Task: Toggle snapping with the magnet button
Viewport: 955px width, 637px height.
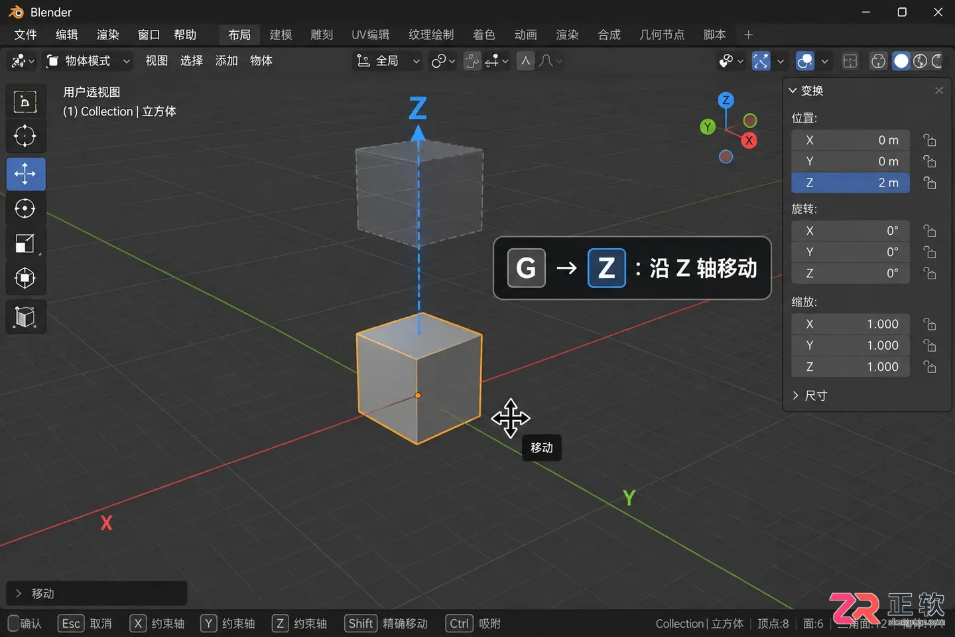Action: coord(472,61)
